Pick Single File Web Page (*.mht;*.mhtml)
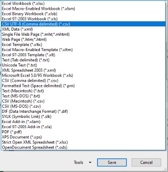Viewport: 168px width, 172px height. [x=83, y=34]
